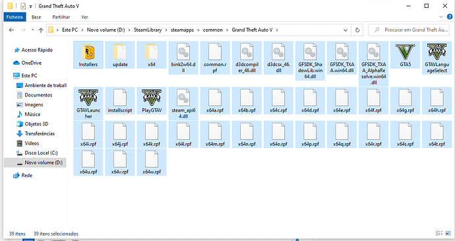Image resolution: width=455 pixels, height=241 pixels.
Task: Open Transferências in the sidebar
Action: coord(40,134)
